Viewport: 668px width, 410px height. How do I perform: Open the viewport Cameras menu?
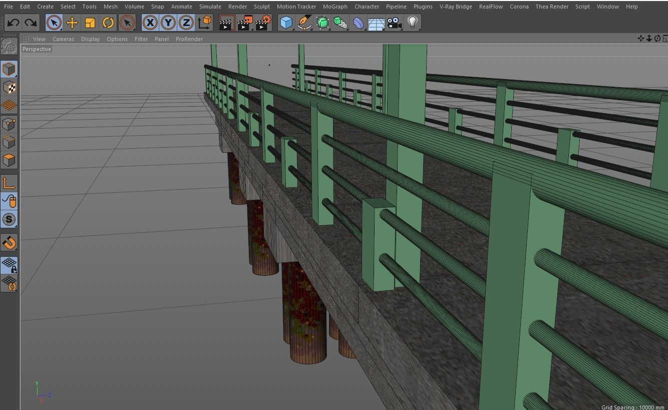[x=63, y=39]
